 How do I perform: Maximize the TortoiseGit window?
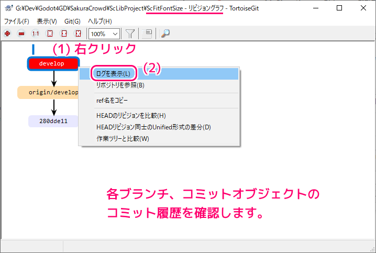click(x=339, y=8)
